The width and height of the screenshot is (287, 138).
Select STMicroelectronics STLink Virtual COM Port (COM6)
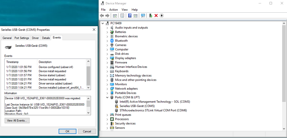point(153,110)
